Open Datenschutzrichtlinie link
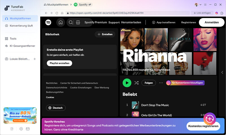Screen dimensions: 226x135 tap(56, 88)
